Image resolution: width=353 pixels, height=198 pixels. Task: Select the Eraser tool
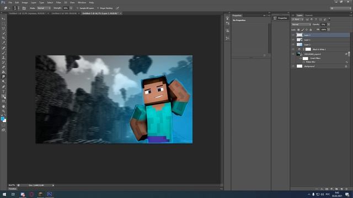tap(3, 67)
